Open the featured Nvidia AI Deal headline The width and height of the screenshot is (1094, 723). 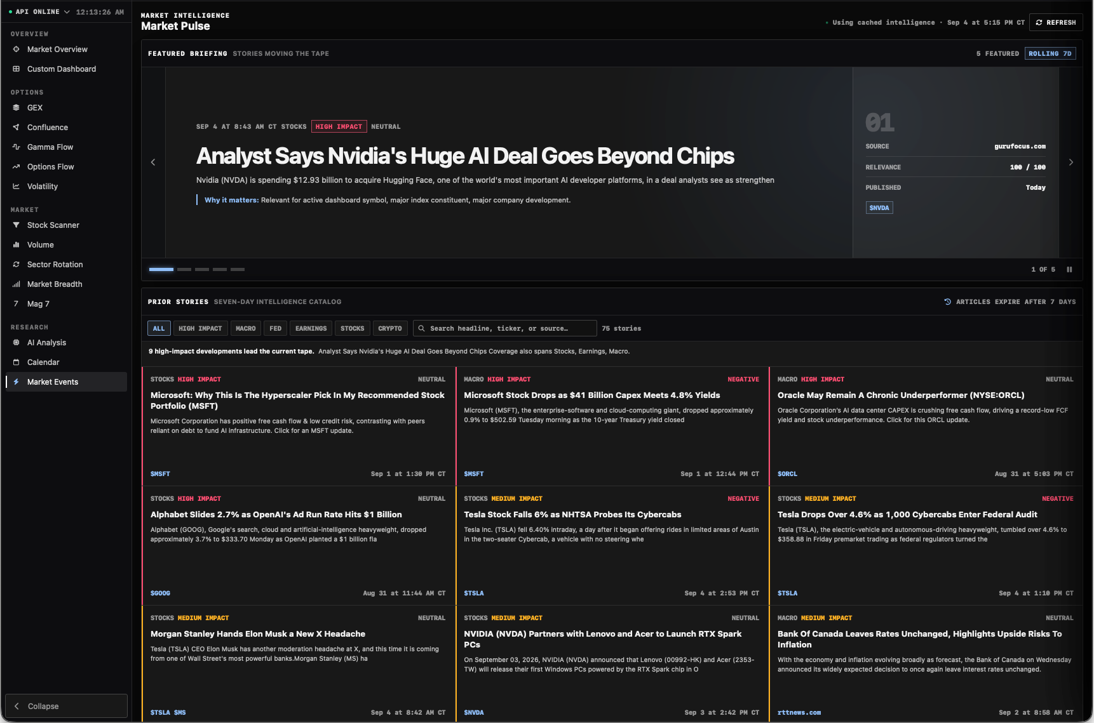[x=465, y=156]
